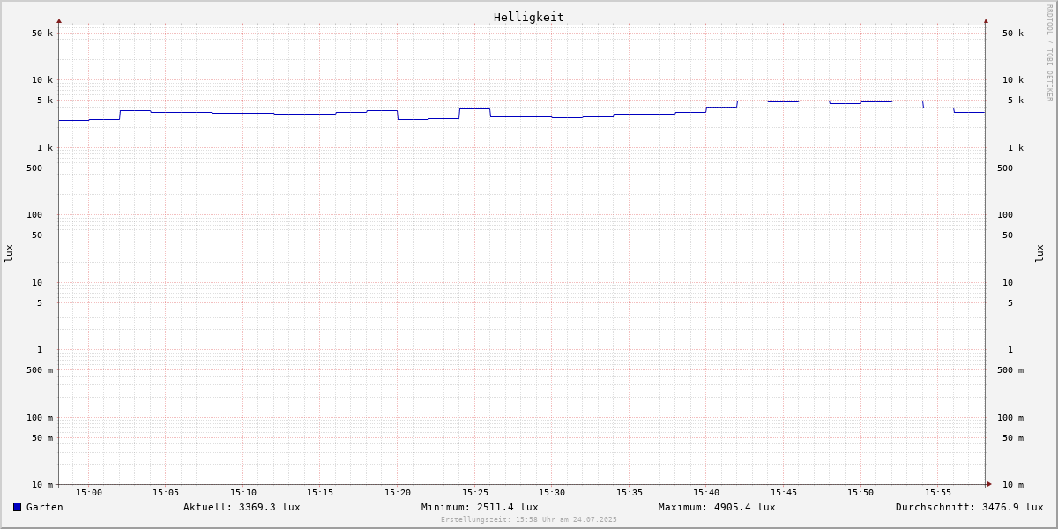Click the 15:15 time axis label

click(320, 493)
